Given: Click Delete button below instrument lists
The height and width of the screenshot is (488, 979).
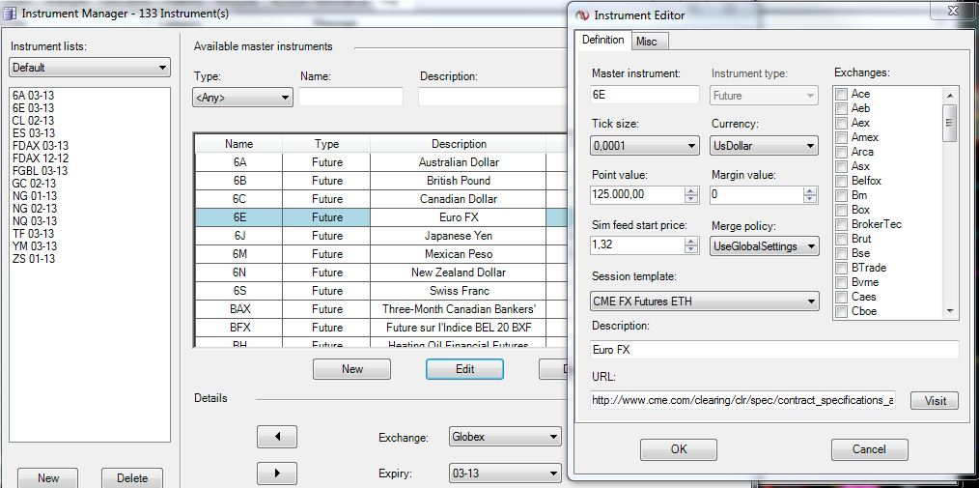Looking at the screenshot, I should pos(131,478).
